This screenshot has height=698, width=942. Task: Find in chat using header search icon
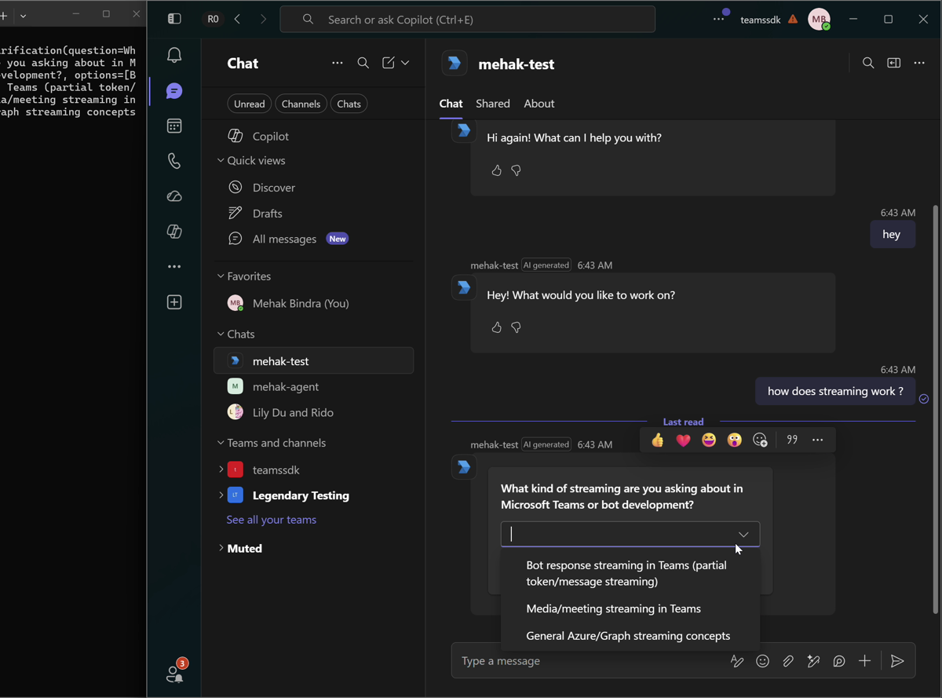tap(868, 63)
